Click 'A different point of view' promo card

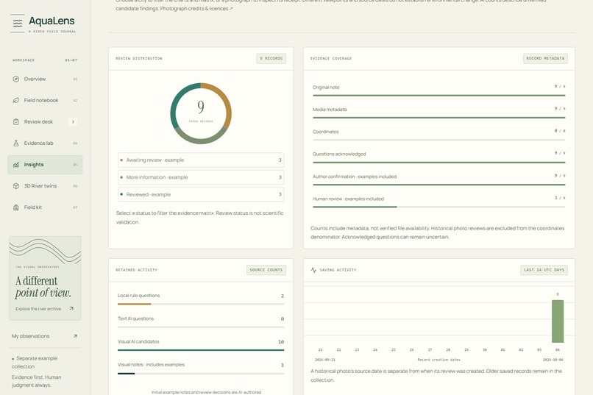(x=45, y=279)
